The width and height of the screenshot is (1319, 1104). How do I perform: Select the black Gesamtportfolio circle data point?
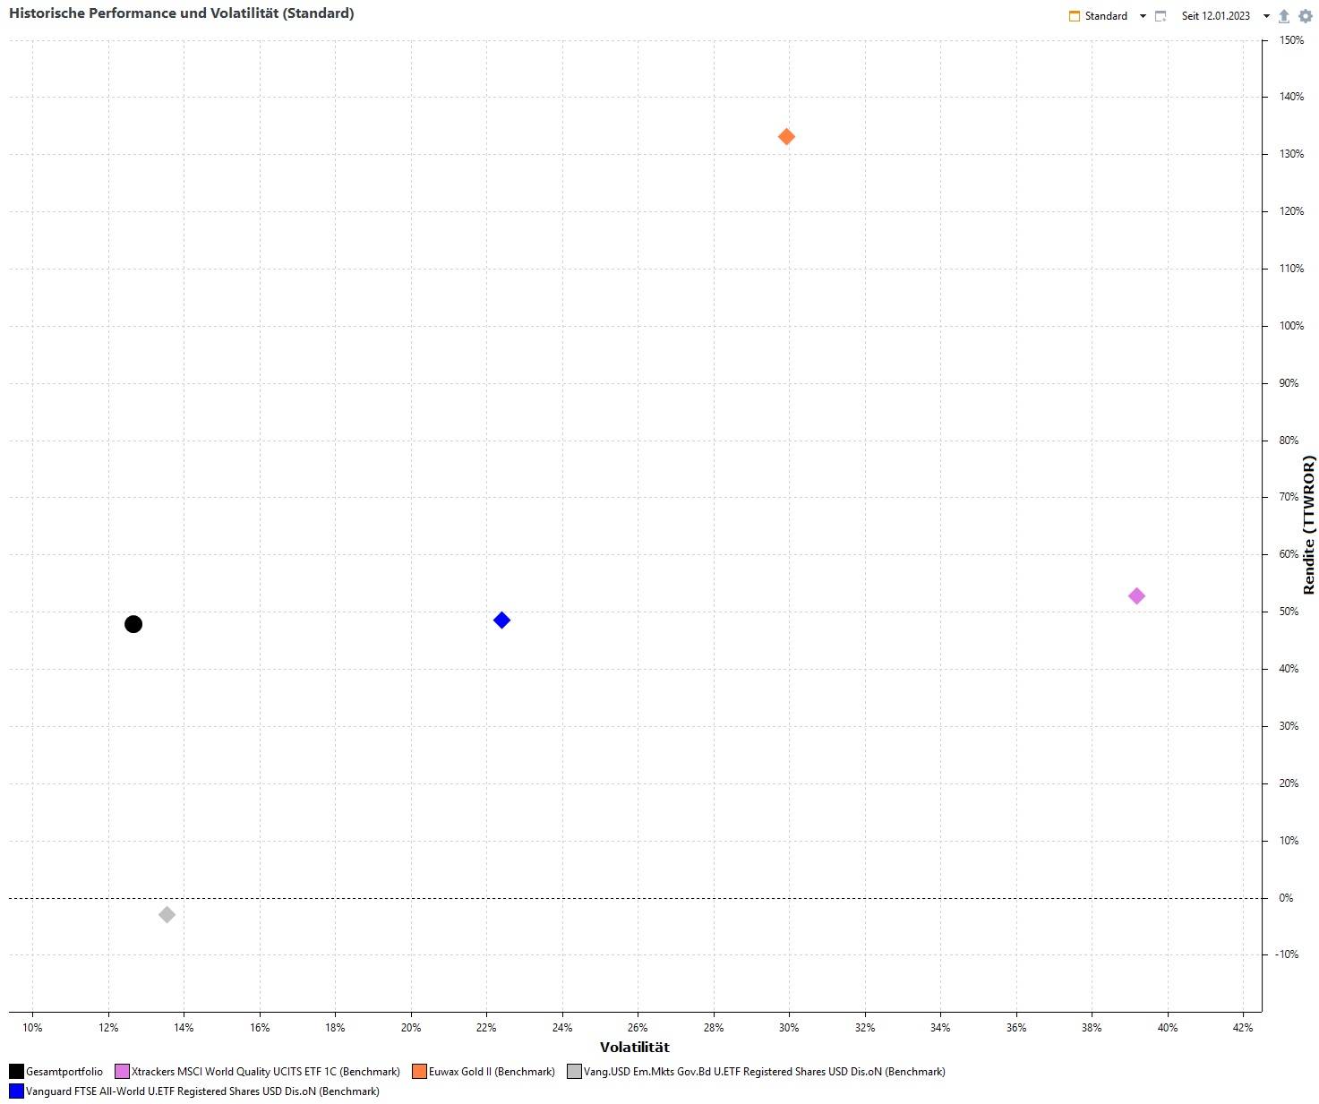pyautogui.click(x=133, y=624)
